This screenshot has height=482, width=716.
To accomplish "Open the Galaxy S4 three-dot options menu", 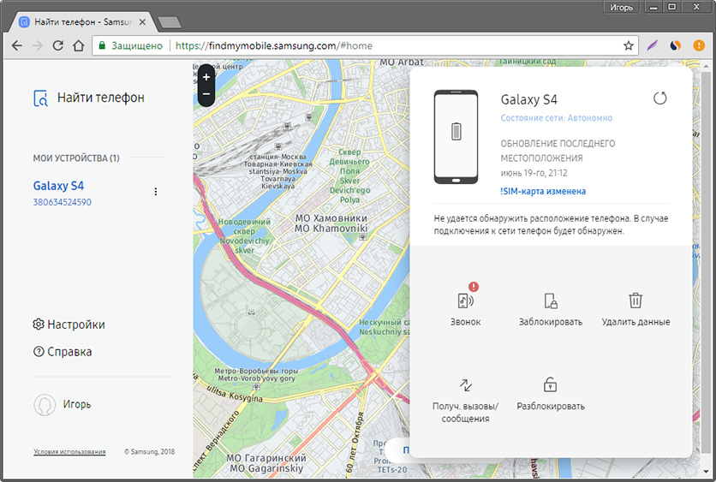I will click(156, 191).
